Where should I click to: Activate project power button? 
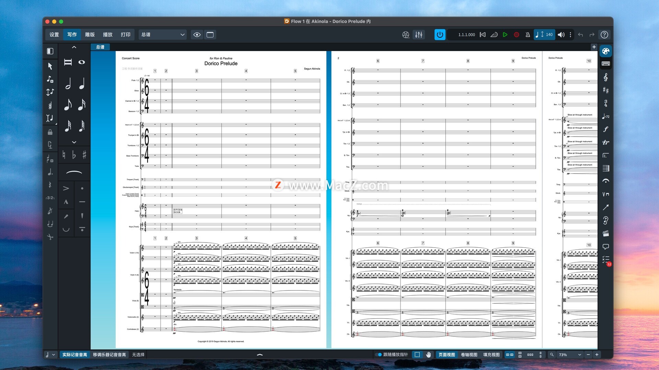pyautogui.click(x=440, y=35)
